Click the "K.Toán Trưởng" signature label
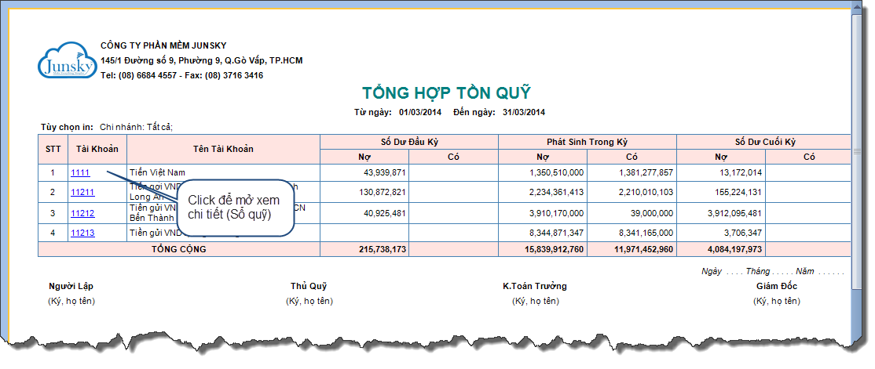 535,286
